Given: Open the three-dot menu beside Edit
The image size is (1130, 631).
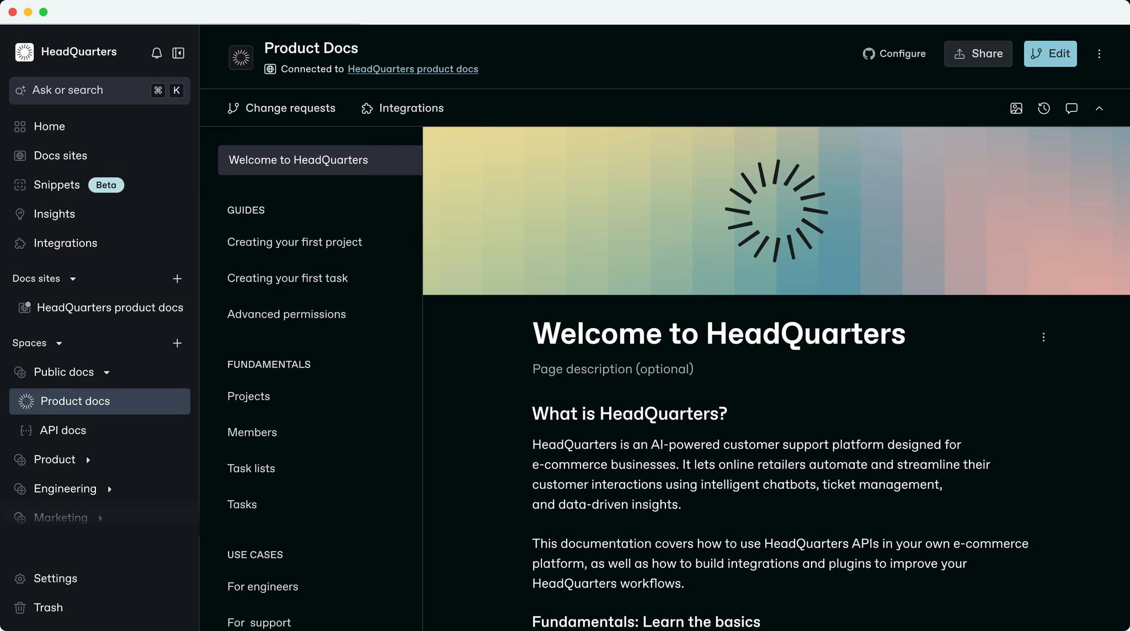Looking at the screenshot, I should click(x=1099, y=54).
